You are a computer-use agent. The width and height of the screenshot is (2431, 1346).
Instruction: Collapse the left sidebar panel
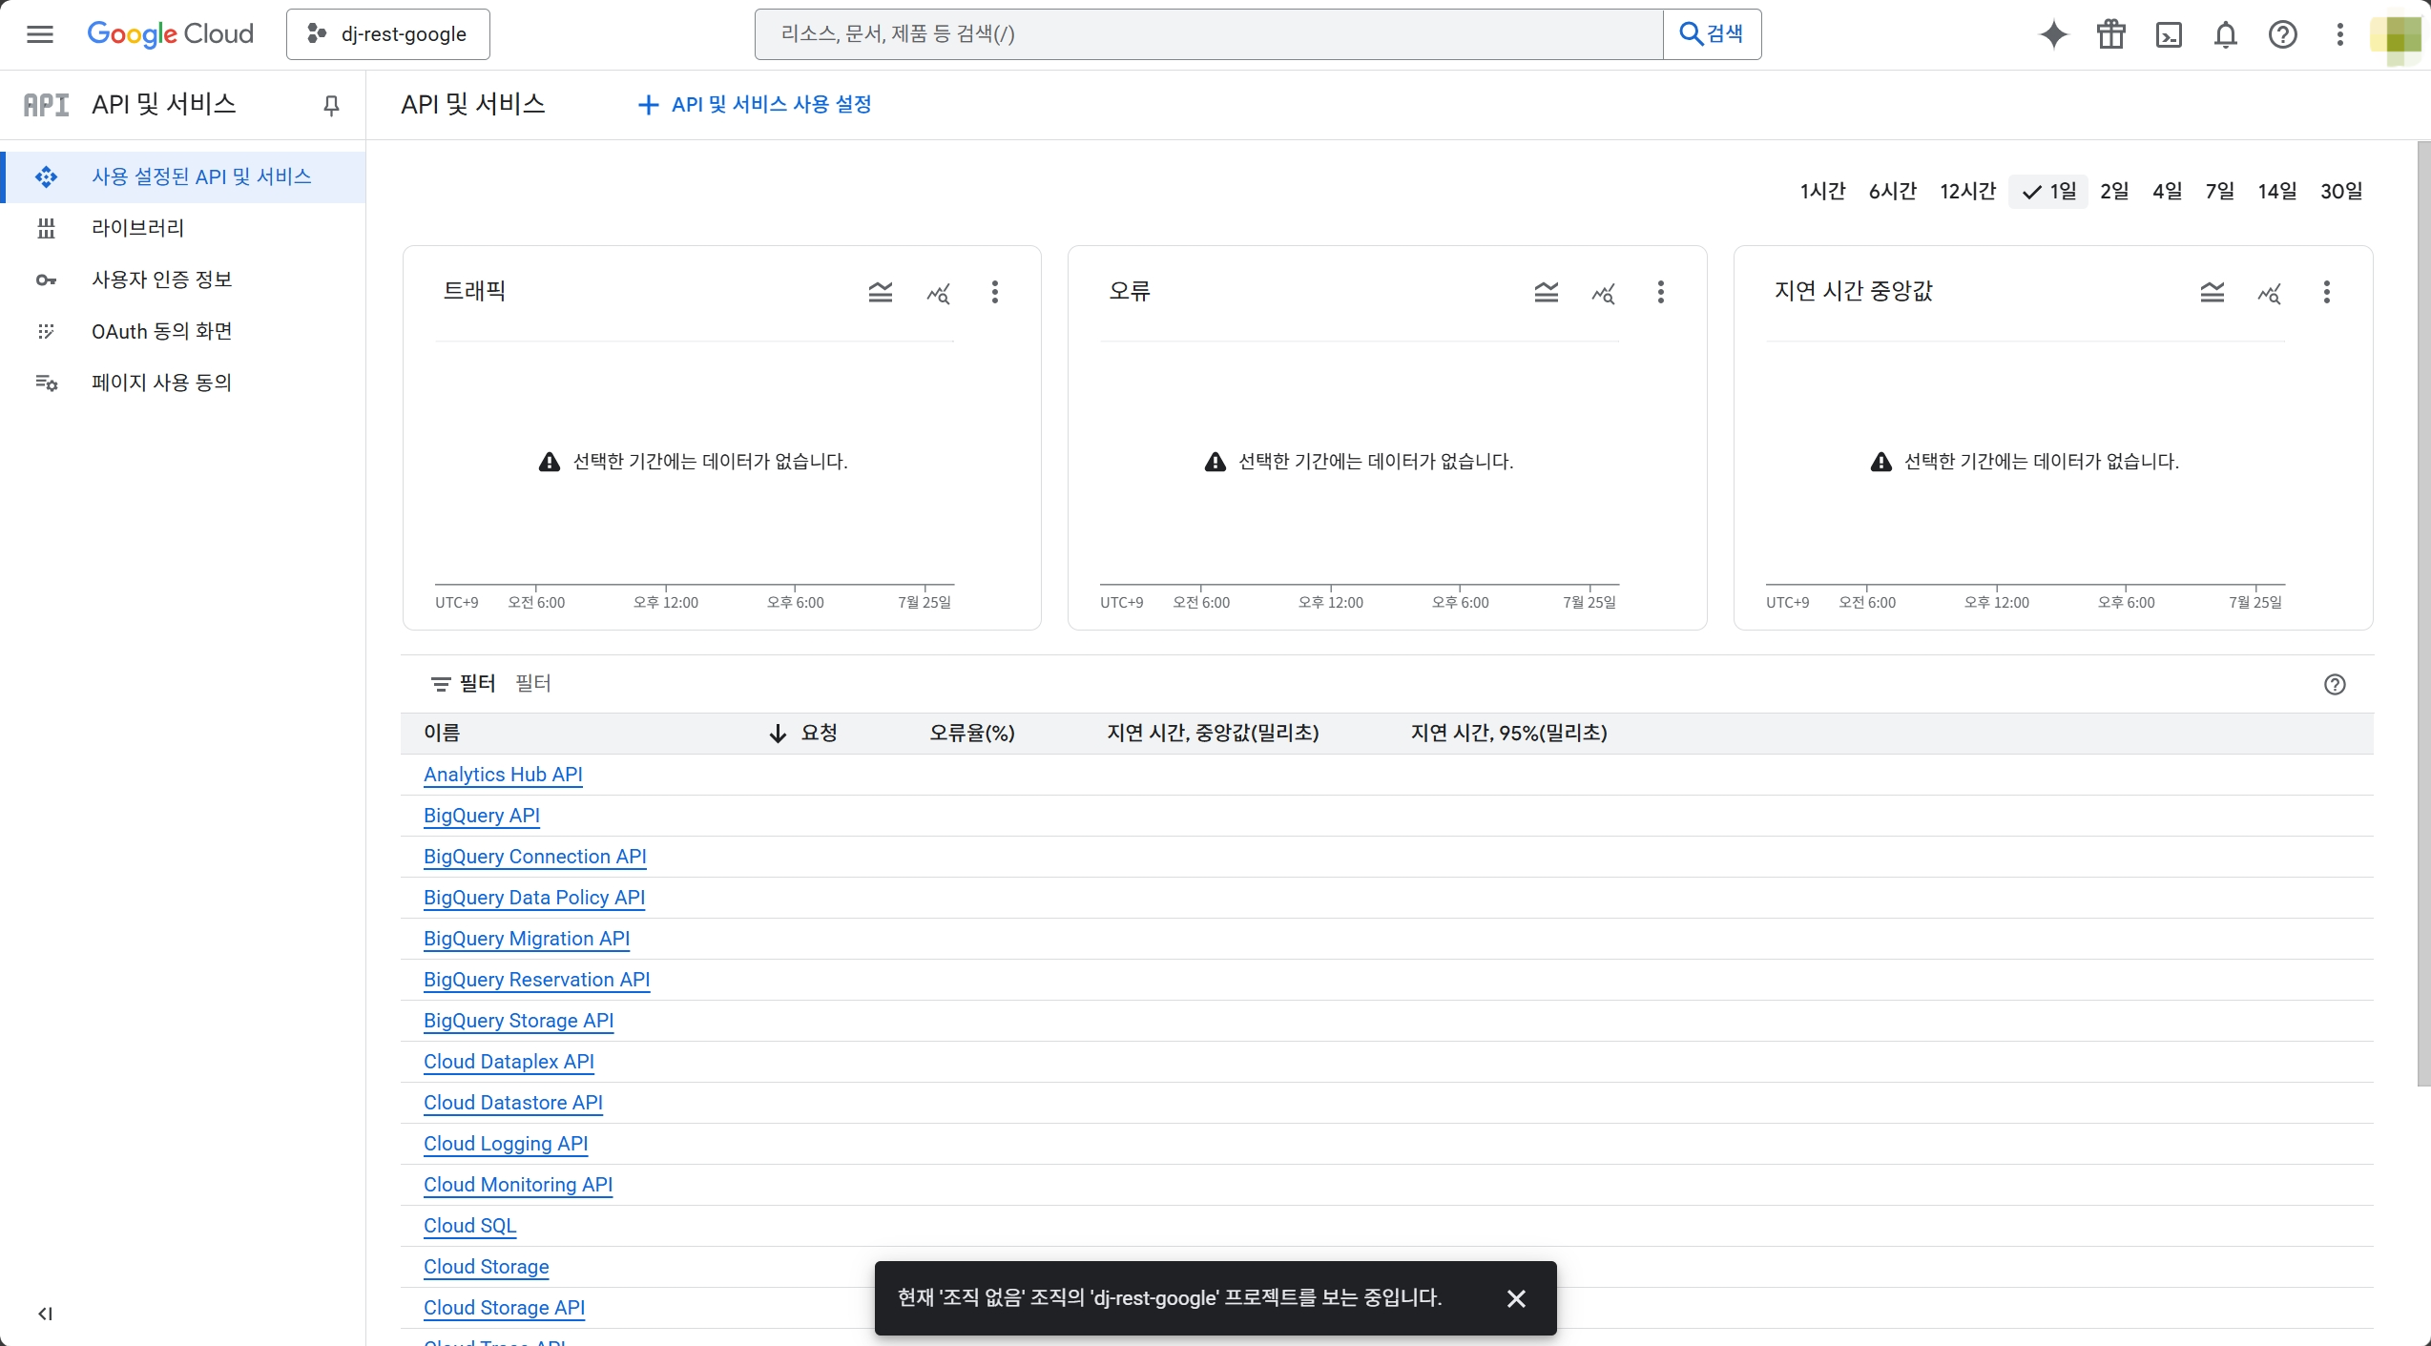click(45, 1314)
